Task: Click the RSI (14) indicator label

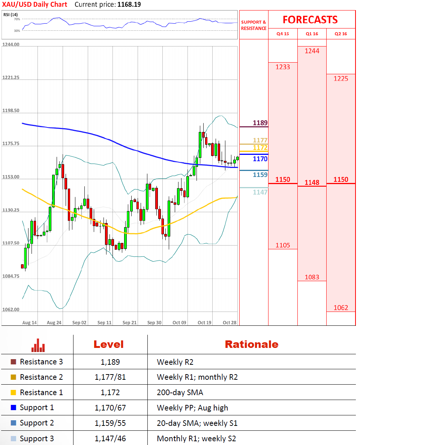Action: (10, 15)
